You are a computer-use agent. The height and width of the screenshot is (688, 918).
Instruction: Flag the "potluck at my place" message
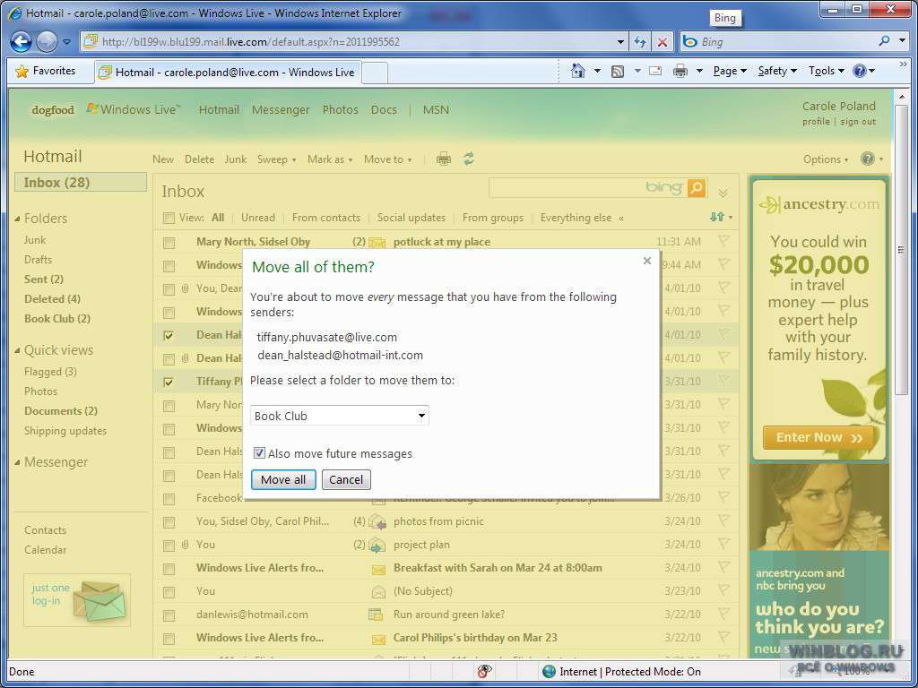(724, 241)
